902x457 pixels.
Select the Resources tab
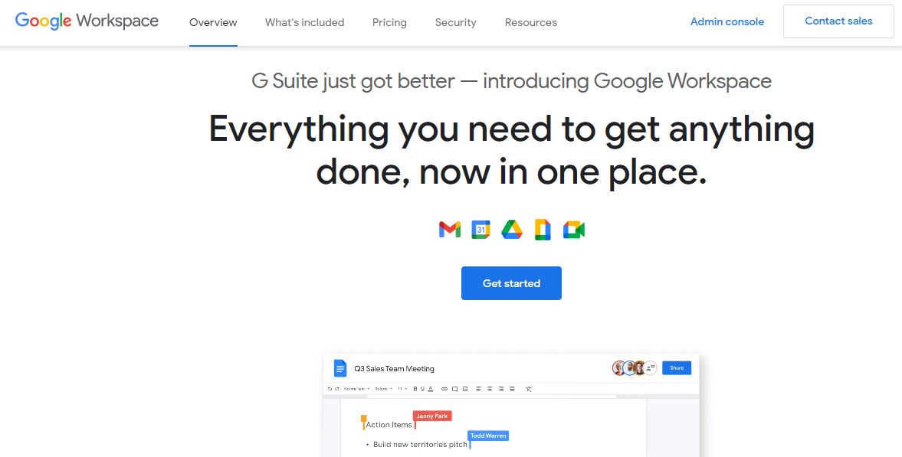(x=531, y=23)
